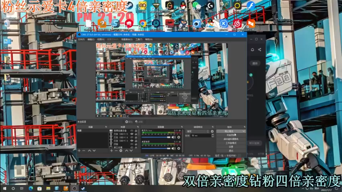Open the 工具(T) menu in OBS
Image resolution: width=342 pixels, height=192 pixels.
(139, 39)
